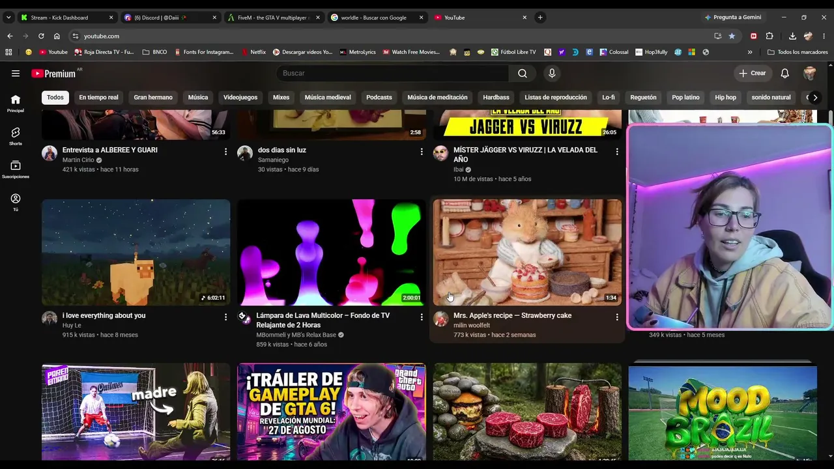Open Chrome apps grid in bookmarks bar

pyautogui.click(x=8, y=52)
